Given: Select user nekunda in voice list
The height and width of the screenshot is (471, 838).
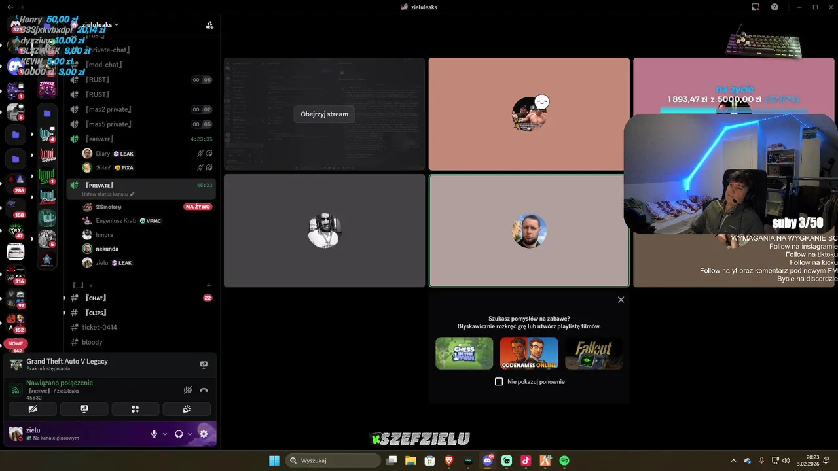Looking at the screenshot, I should pyautogui.click(x=147, y=249).
